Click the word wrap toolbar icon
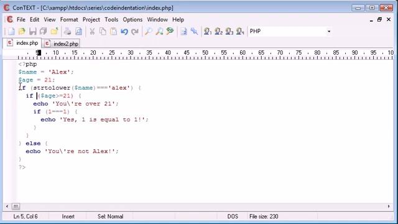Viewport: 398px width, 224px height. coord(183,31)
